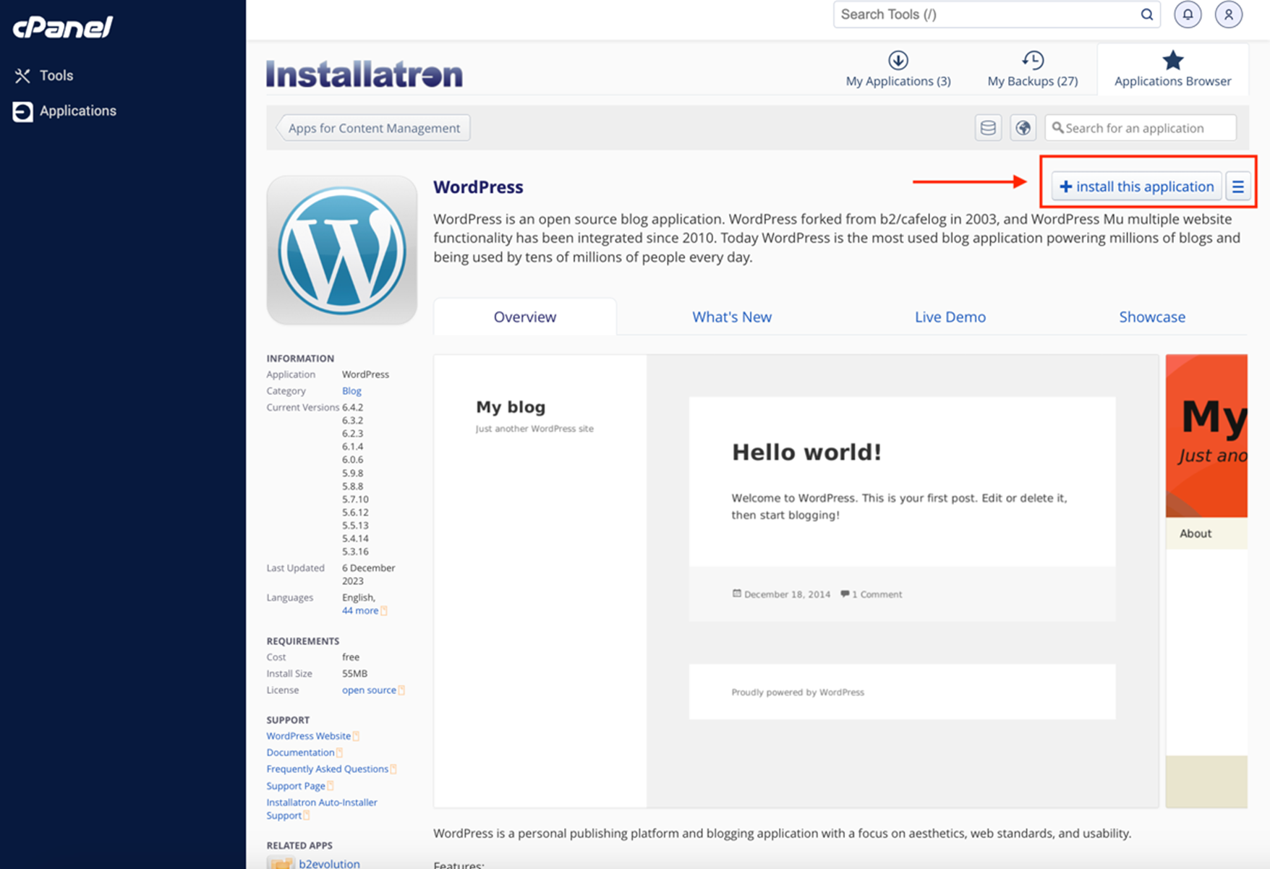Image resolution: width=1270 pixels, height=869 pixels.
Task: Click the Blog category link
Action: (x=351, y=391)
